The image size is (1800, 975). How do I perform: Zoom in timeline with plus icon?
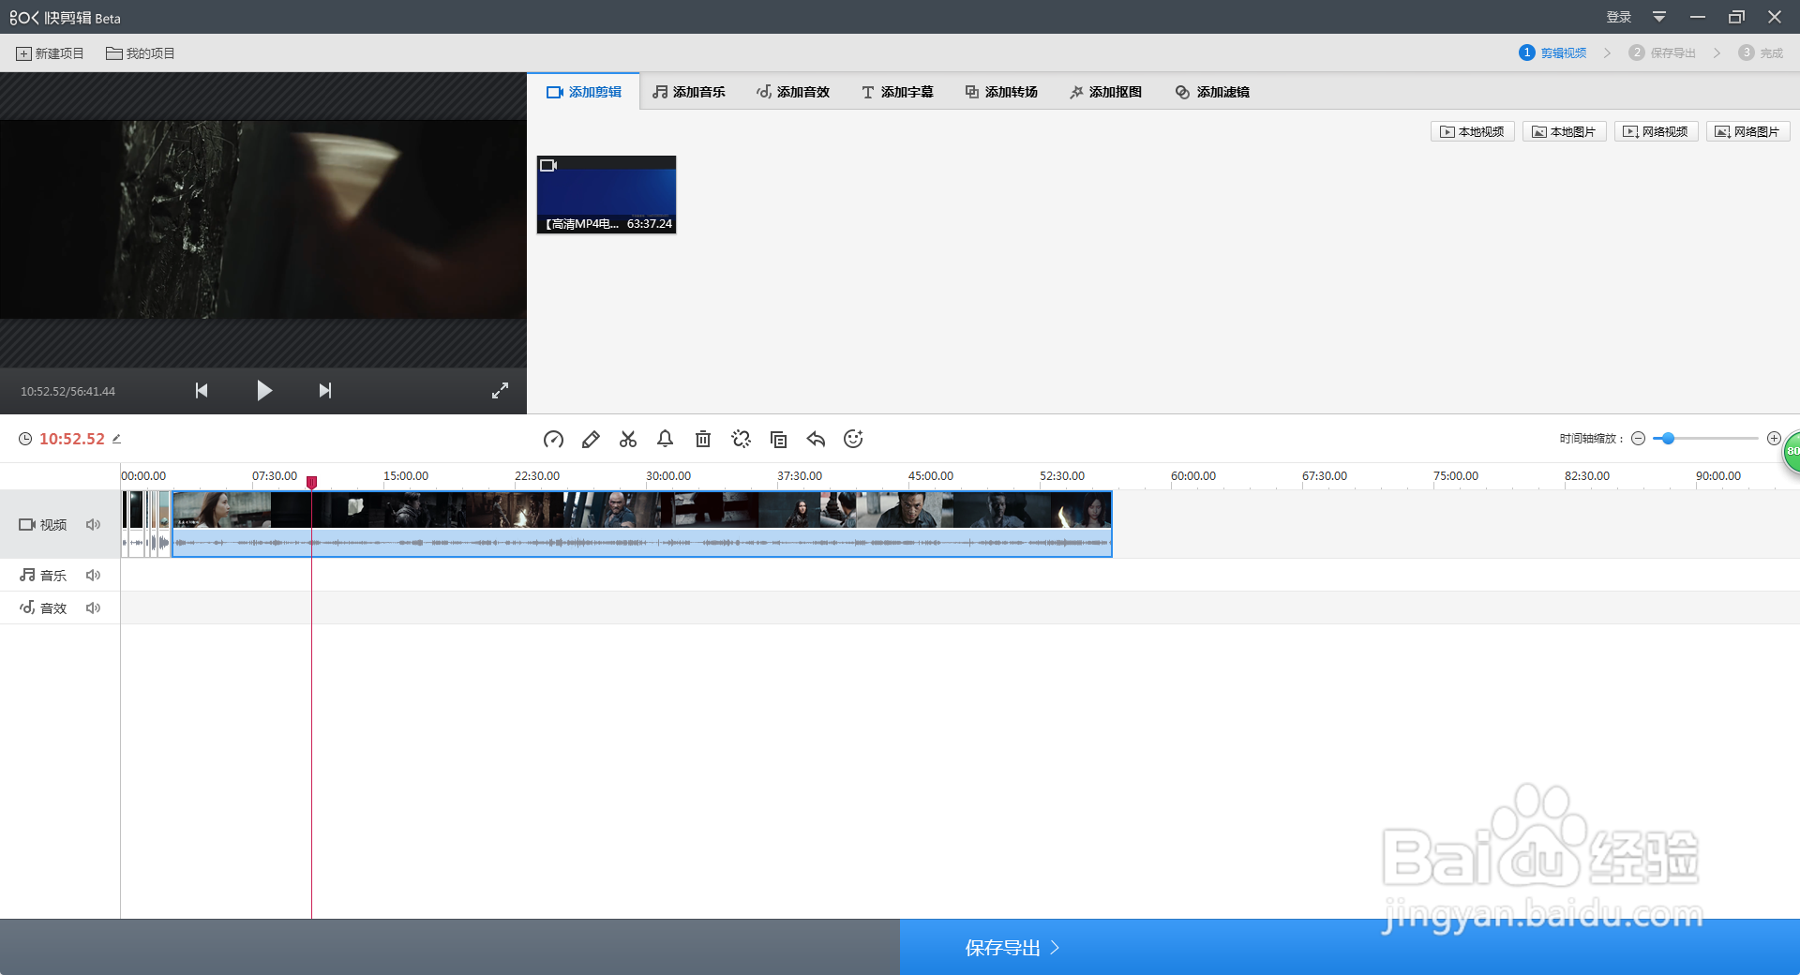1774,439
